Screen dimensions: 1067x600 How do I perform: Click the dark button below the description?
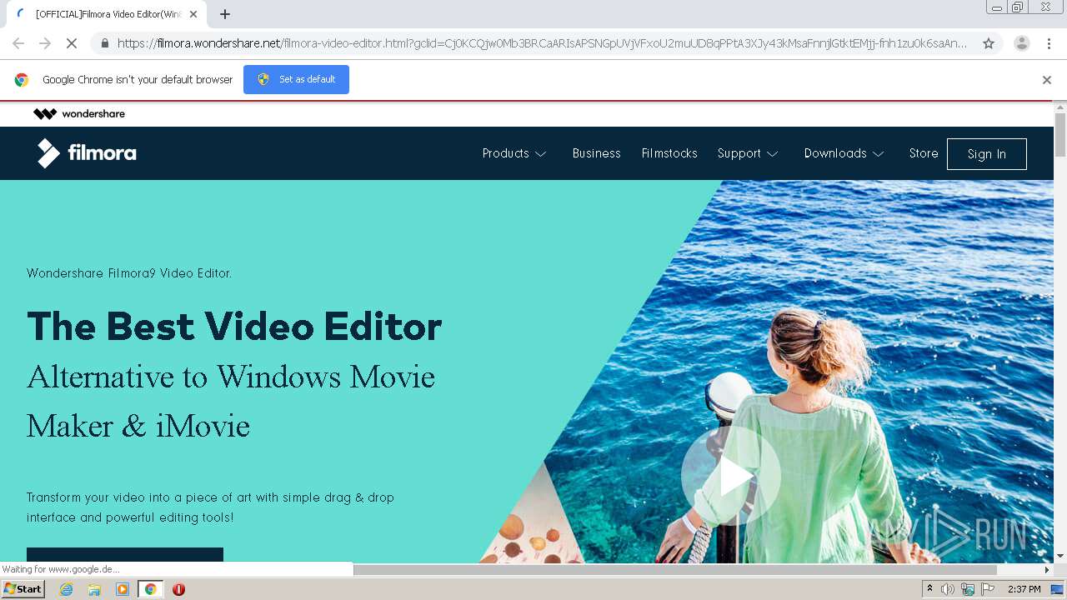(x=125, y=556)
